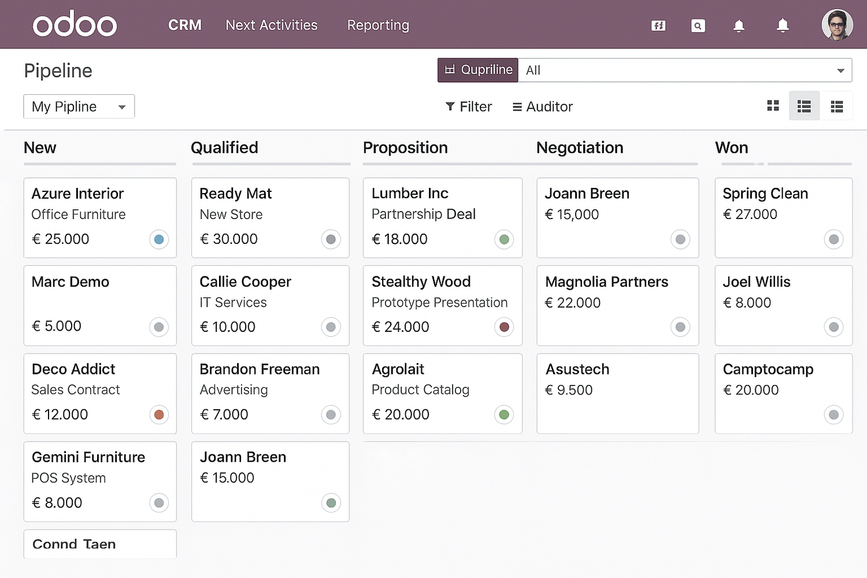
Task: Click the € 22.000 amount
Action: [573, 303]
